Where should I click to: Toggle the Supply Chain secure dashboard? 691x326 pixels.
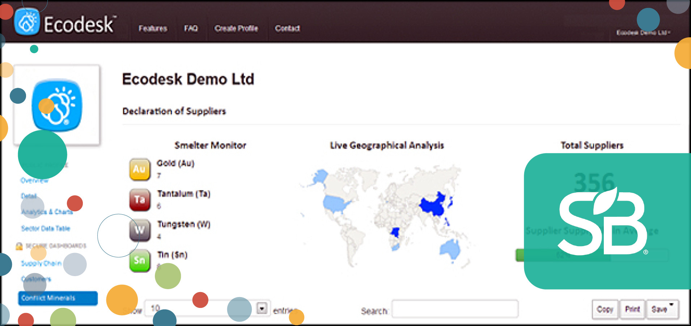(x=41, y=263)
